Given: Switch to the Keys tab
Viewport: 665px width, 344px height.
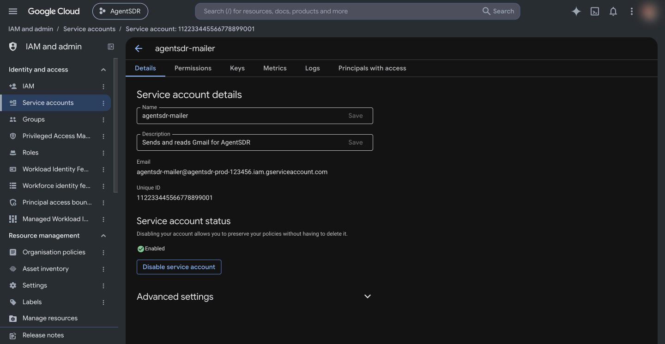Looking at the screenshot, I should 237,68.
